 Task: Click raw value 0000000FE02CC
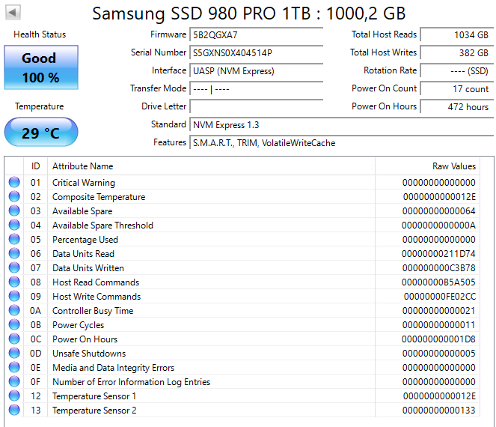[x=440, y=297]
